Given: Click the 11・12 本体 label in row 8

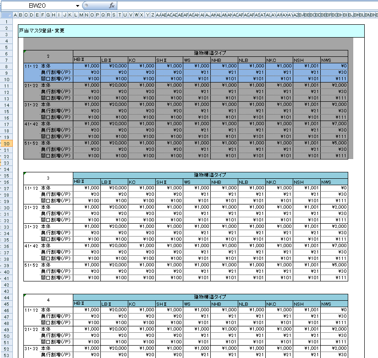Looking at the screenshot, I should tap(38, 66).
